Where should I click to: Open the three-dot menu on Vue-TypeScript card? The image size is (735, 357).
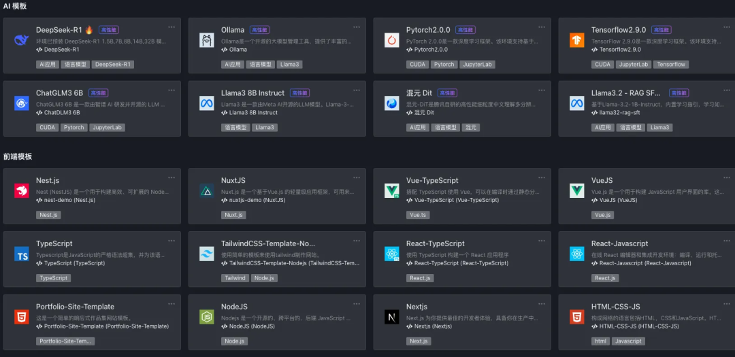542,177
